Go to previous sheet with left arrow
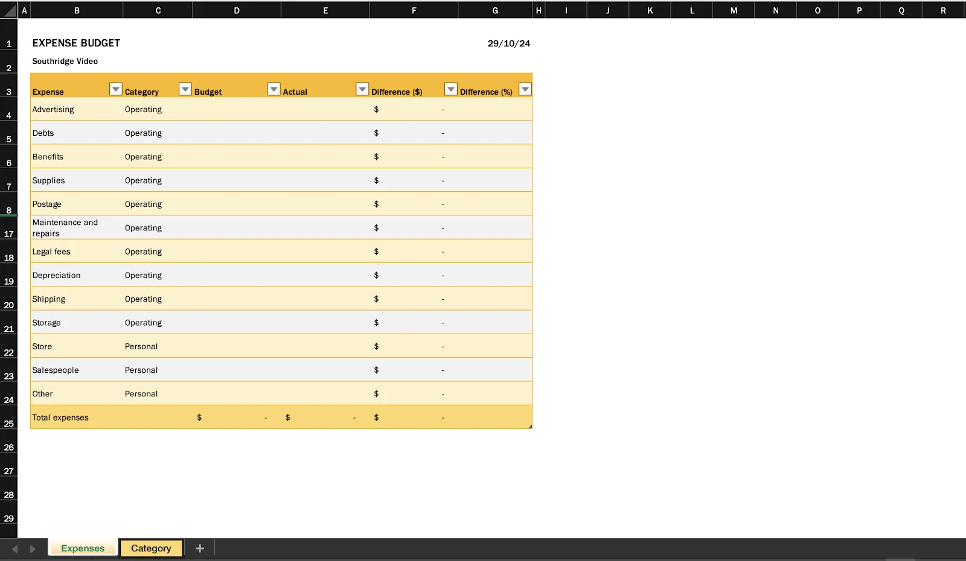Viewport: 966px width, 561px height. [x=14, y=549]
